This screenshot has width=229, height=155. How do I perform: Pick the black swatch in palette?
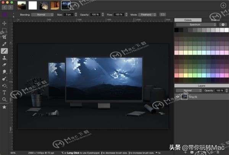[x=177, y=30]
